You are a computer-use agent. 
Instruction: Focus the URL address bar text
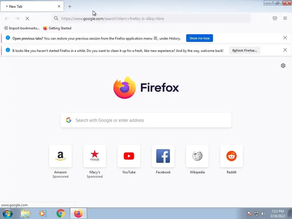pos(112,19)
